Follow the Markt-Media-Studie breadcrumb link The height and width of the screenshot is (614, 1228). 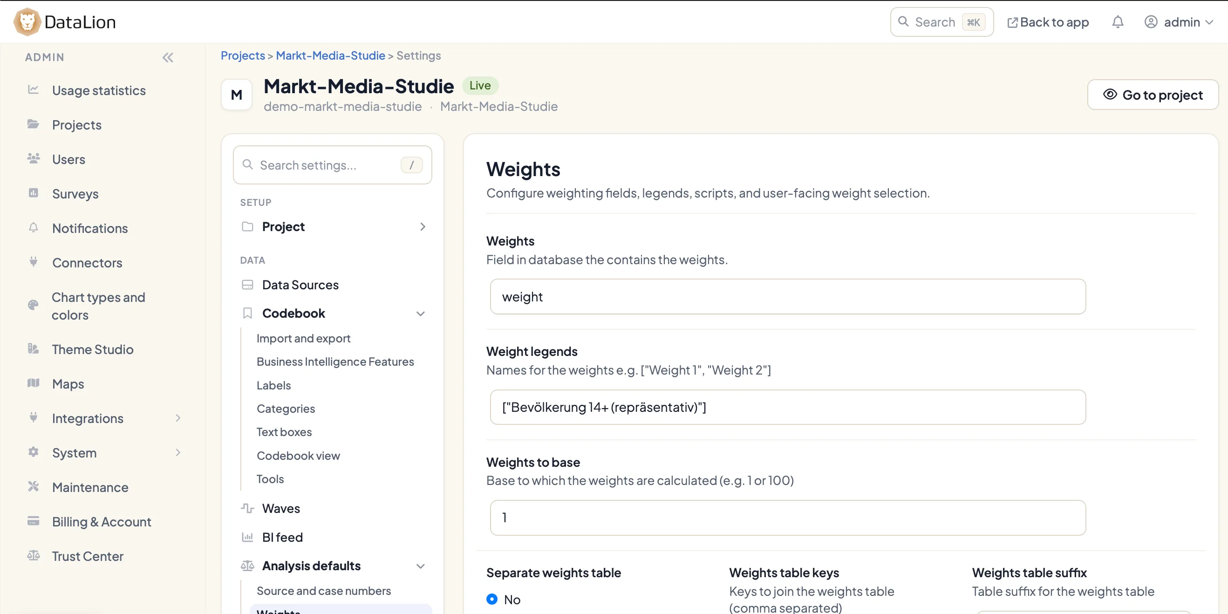coord(330,55)
